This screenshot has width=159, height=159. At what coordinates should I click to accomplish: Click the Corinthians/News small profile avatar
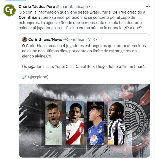tap(25, 40)
